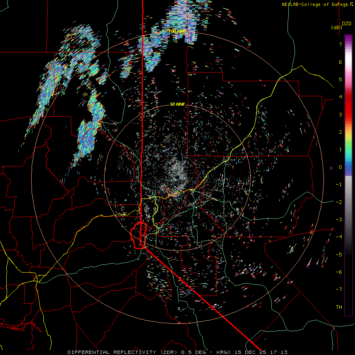Click the -7 value on the color scale

point(339,290)
